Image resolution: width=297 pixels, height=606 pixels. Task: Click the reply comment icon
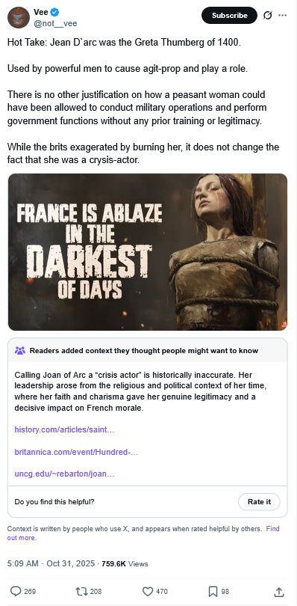coord(16,591)
